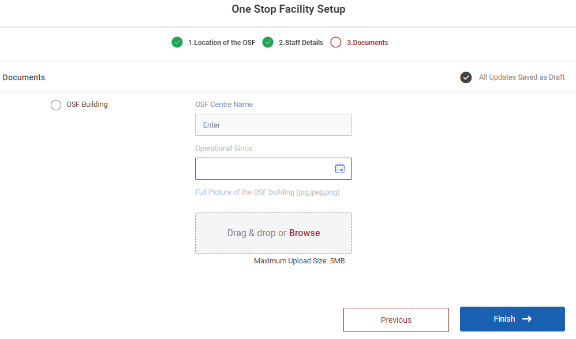Click the All Updates Saved as Draft text
This screenshot has width=576, height=339.
(522, 77)
